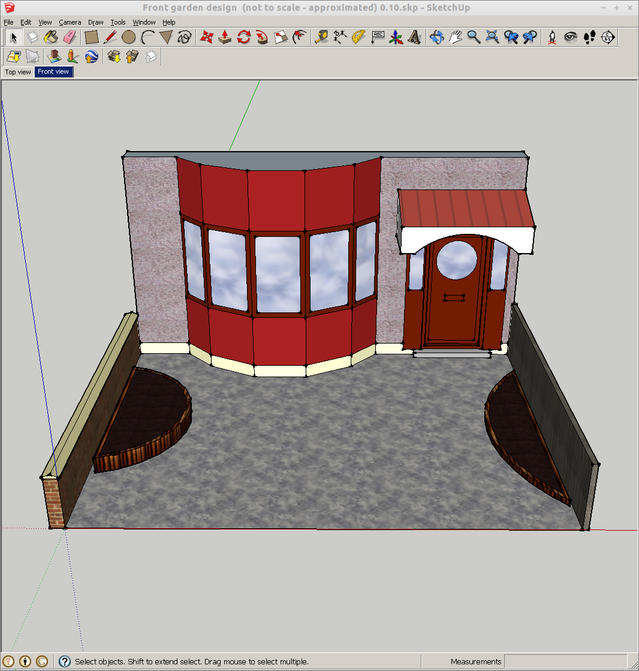This screenshot has height=671, width=639.
Task: Choose the Rotate tool
Action: (x=244, y=37)
